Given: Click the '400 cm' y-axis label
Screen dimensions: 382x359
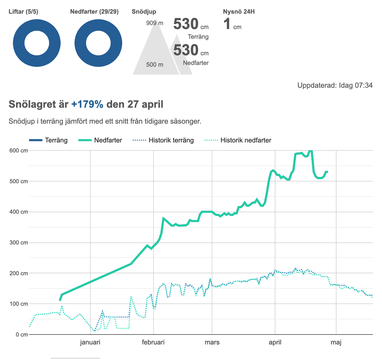Looking at the screenshot, I should coord(19,212).
